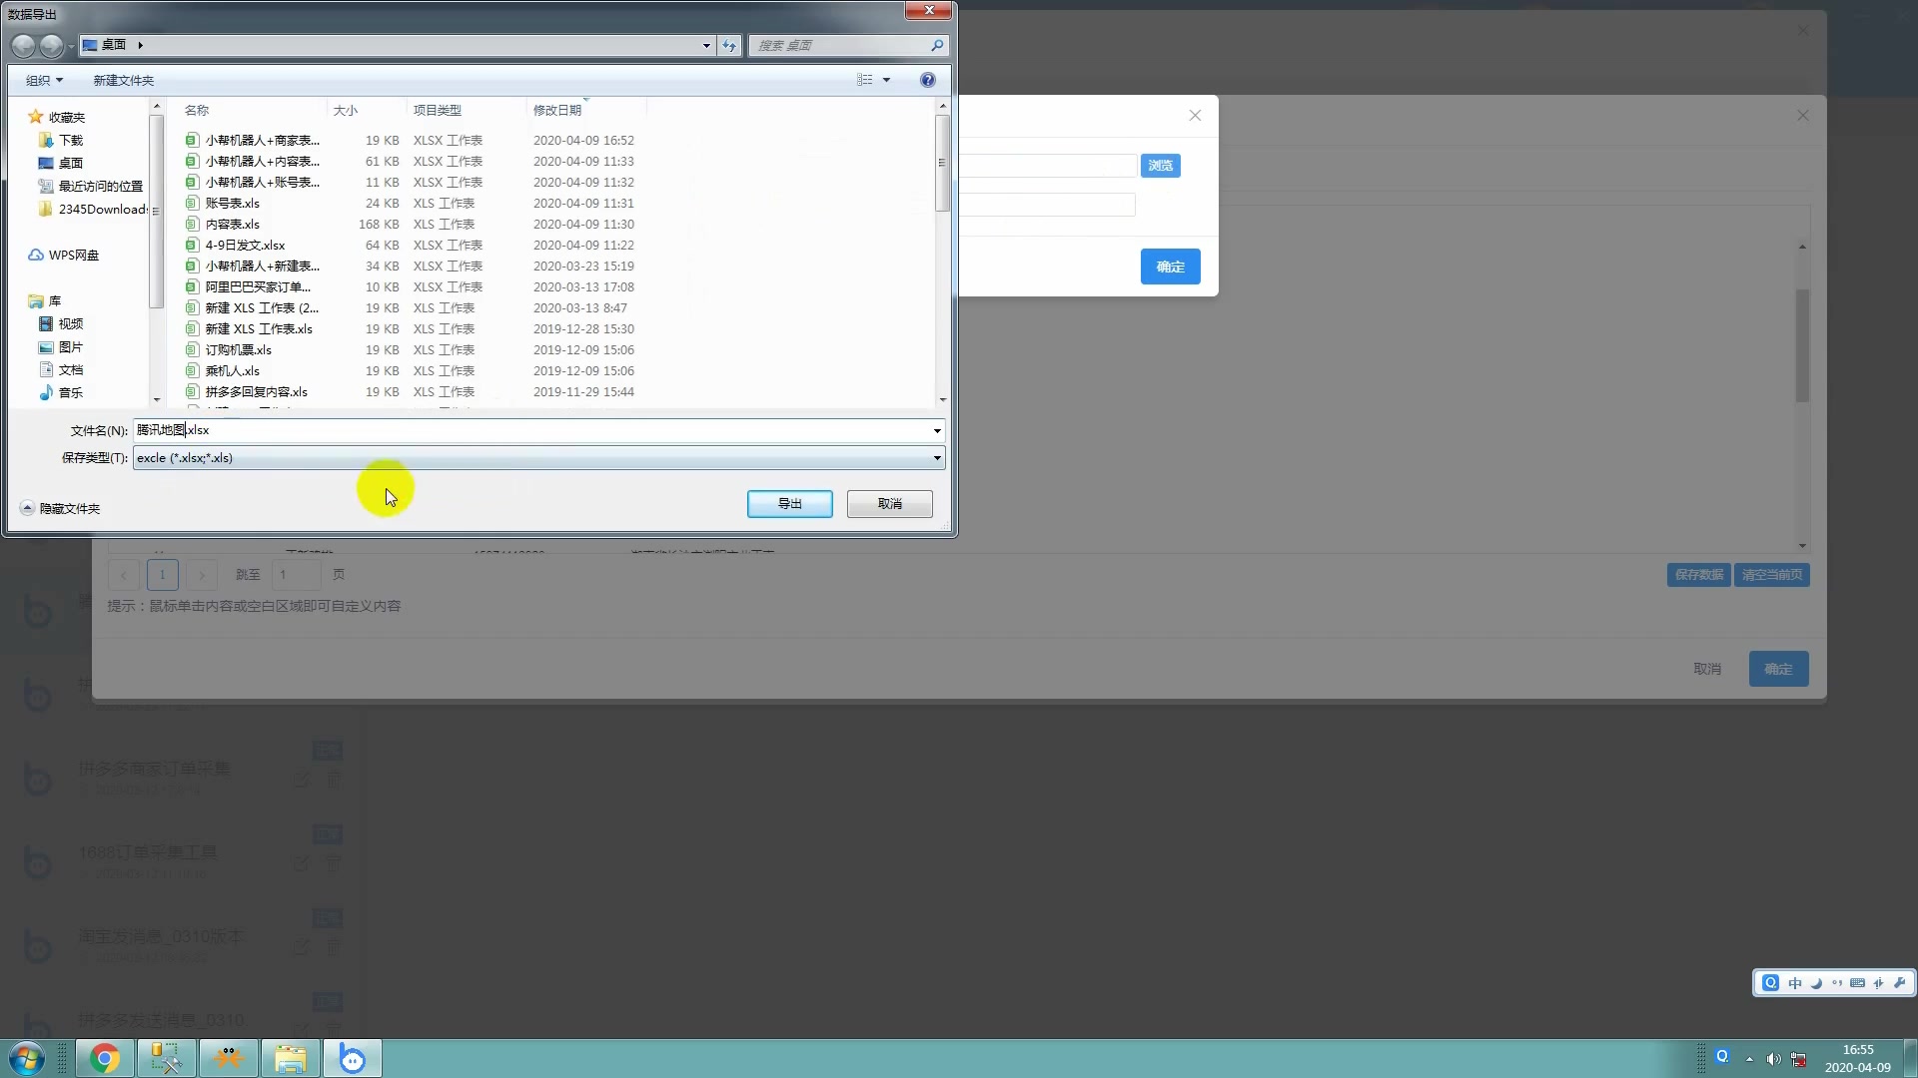
Task: Click the 取消 button in dialog
Action: point(889,504)
